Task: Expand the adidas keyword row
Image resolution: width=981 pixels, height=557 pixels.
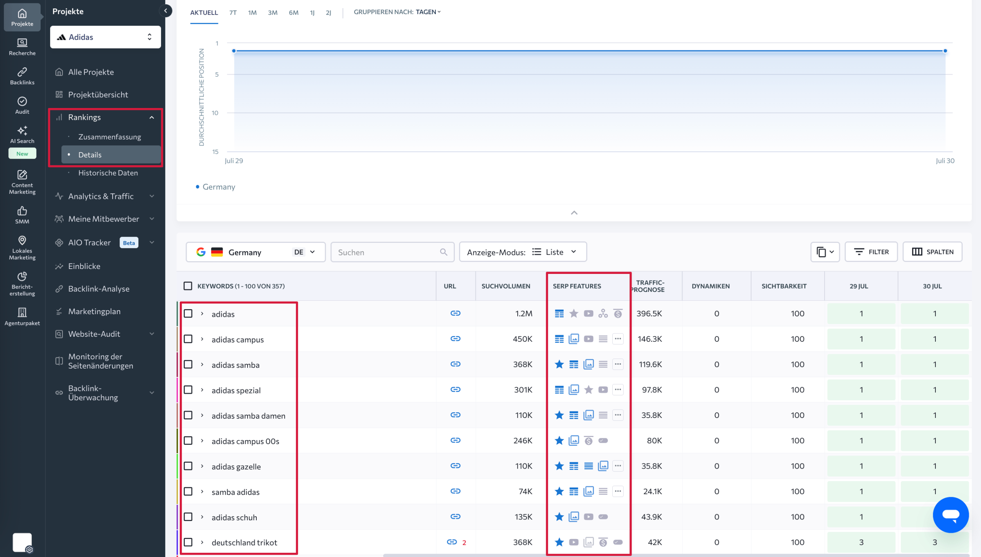Action: pos(202,313)
